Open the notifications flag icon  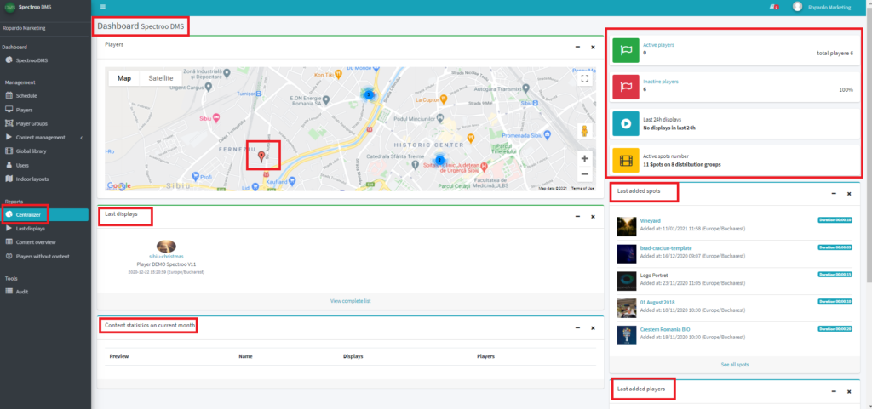pos(773,7)
